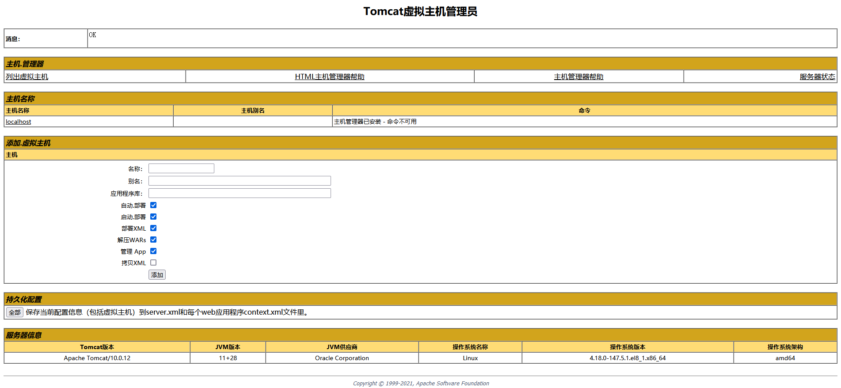Image resolution: width=841 pixels, height=388 pixels.
Task: Uncheck the 管理 App checkbox
Action: (x=153, y=251)
